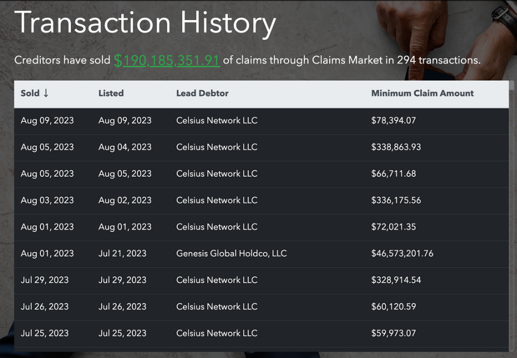The height and width of the screenshot is (358, 517).
Task: Click the Jul 21, 2023 listed date
Action: click(122, 254)
